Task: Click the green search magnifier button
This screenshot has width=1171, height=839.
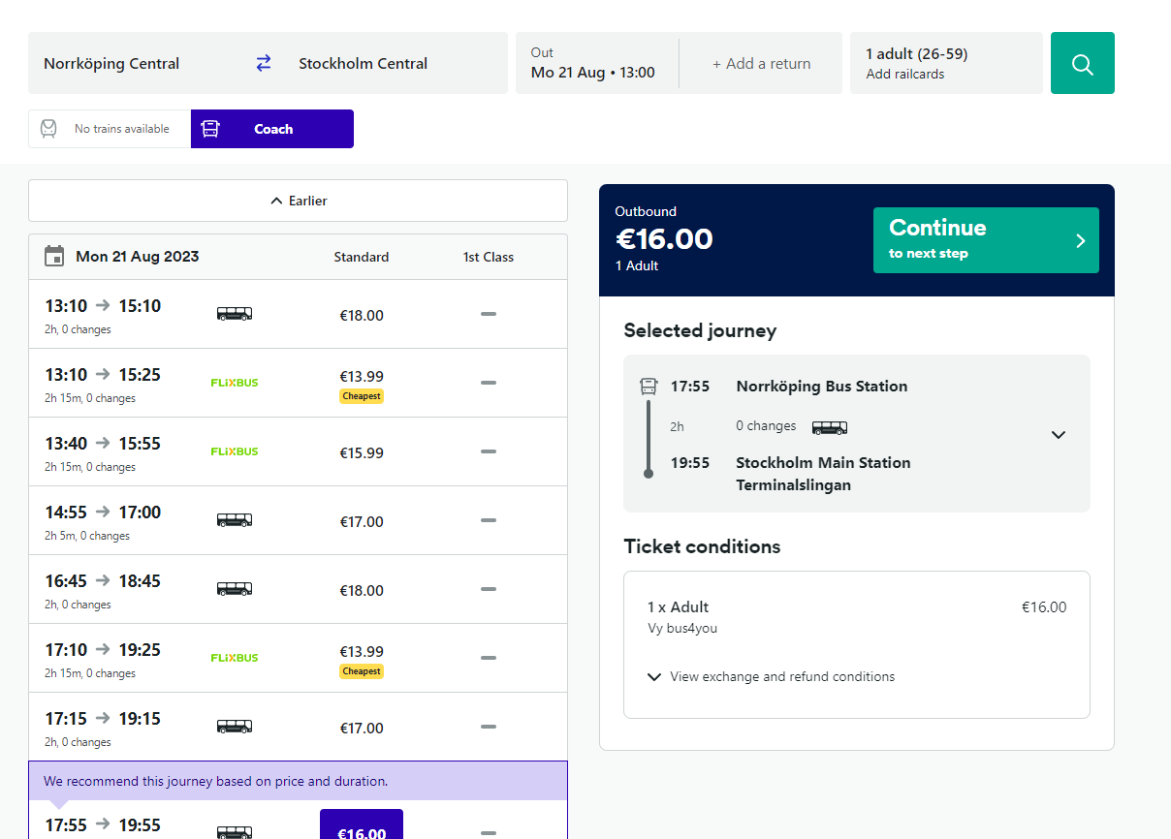Action: click(1082, 64)
